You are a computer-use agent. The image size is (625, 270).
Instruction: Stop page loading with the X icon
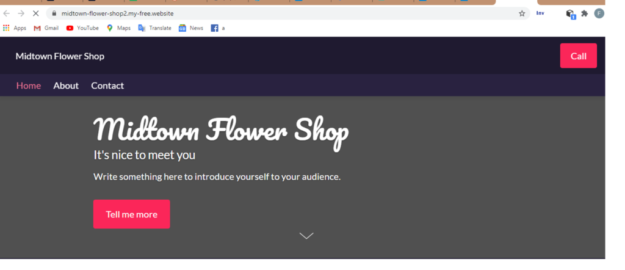(x=36, y=13)
